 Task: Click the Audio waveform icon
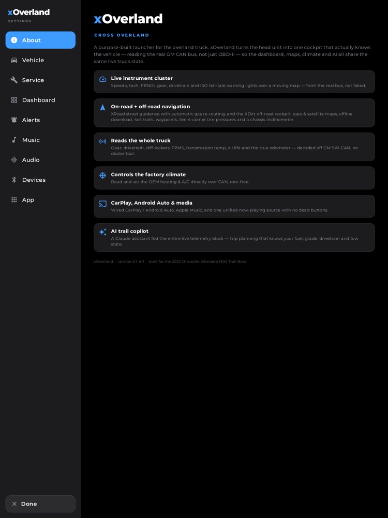point(14,160)
